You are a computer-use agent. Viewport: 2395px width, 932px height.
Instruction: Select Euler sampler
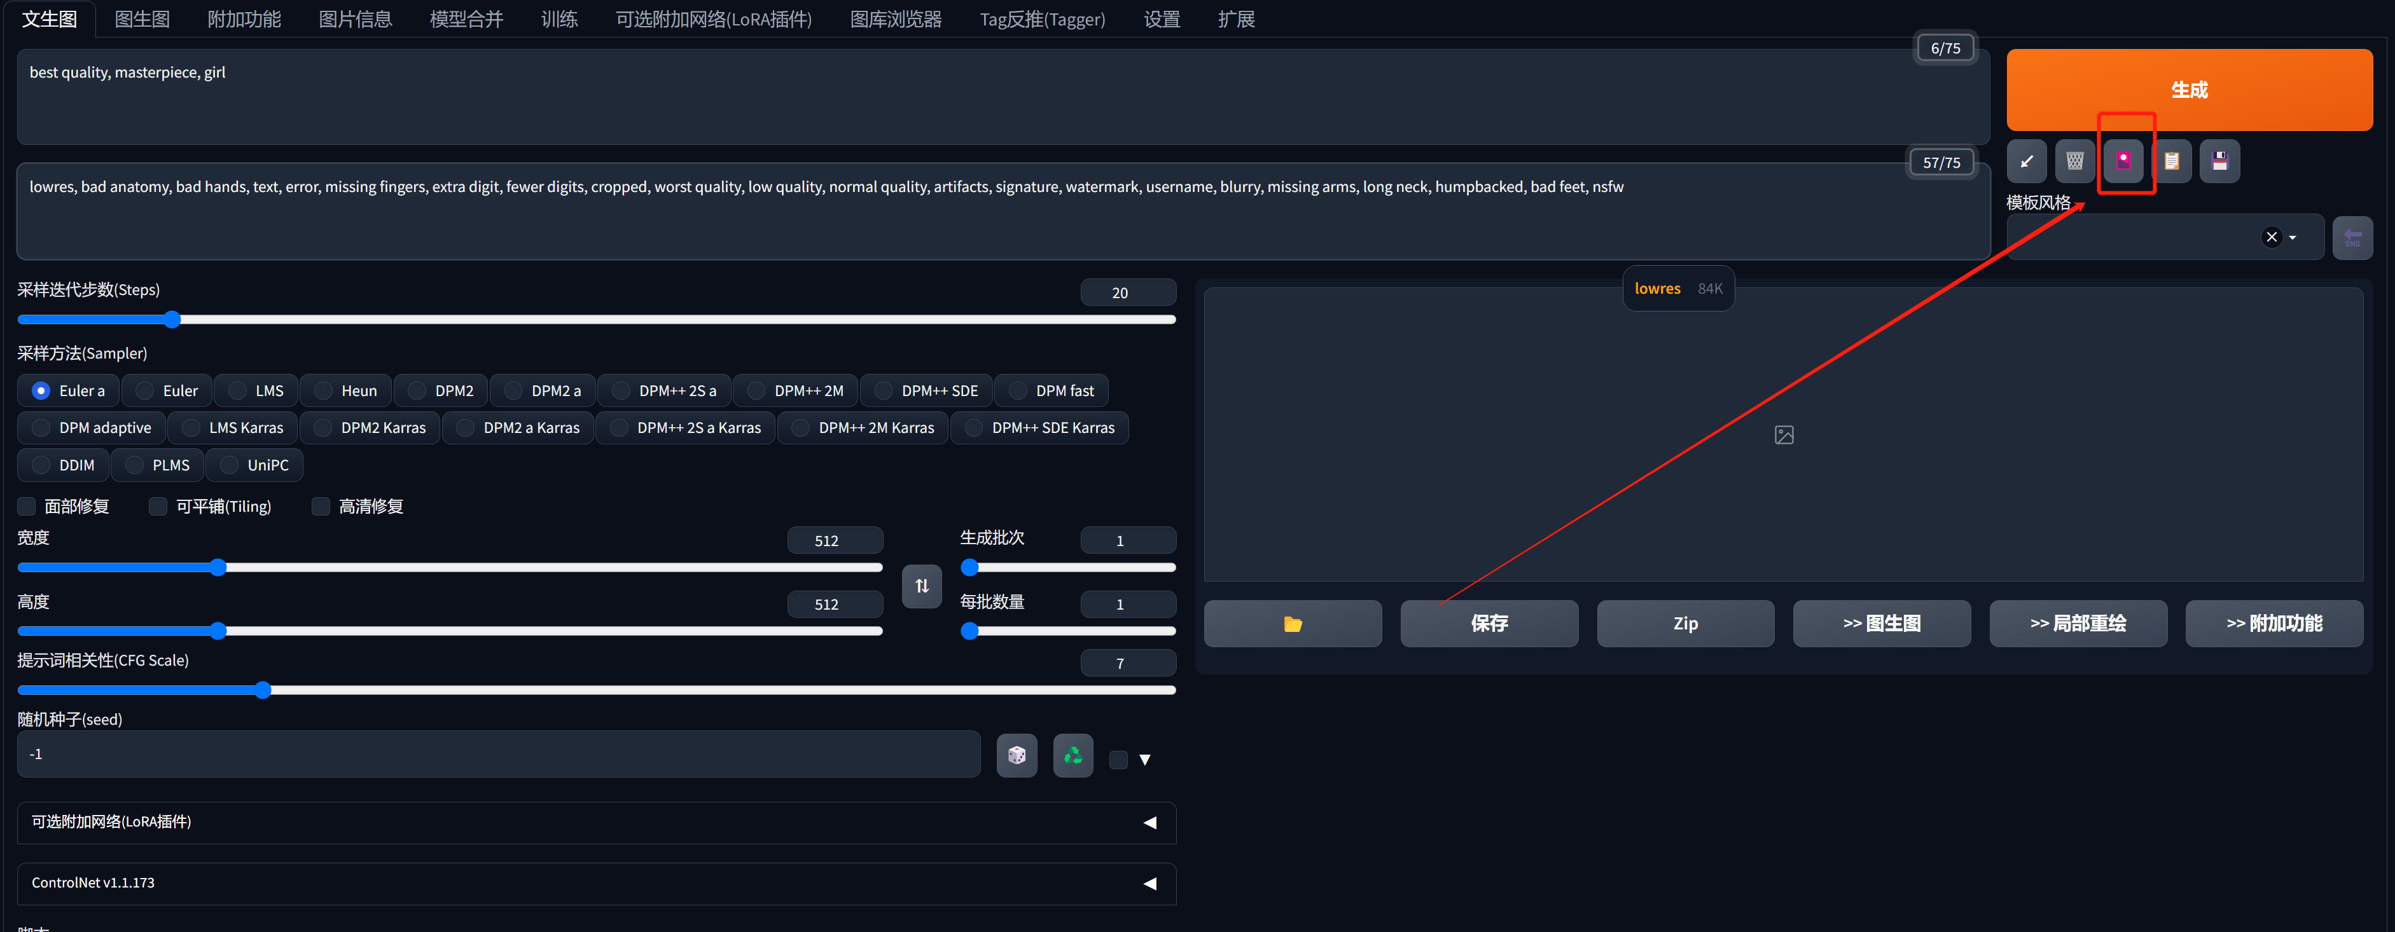(167, 390)
